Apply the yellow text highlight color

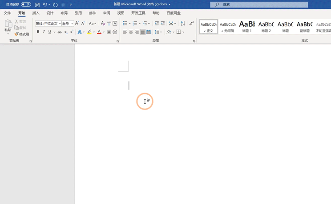pos(89,32)
